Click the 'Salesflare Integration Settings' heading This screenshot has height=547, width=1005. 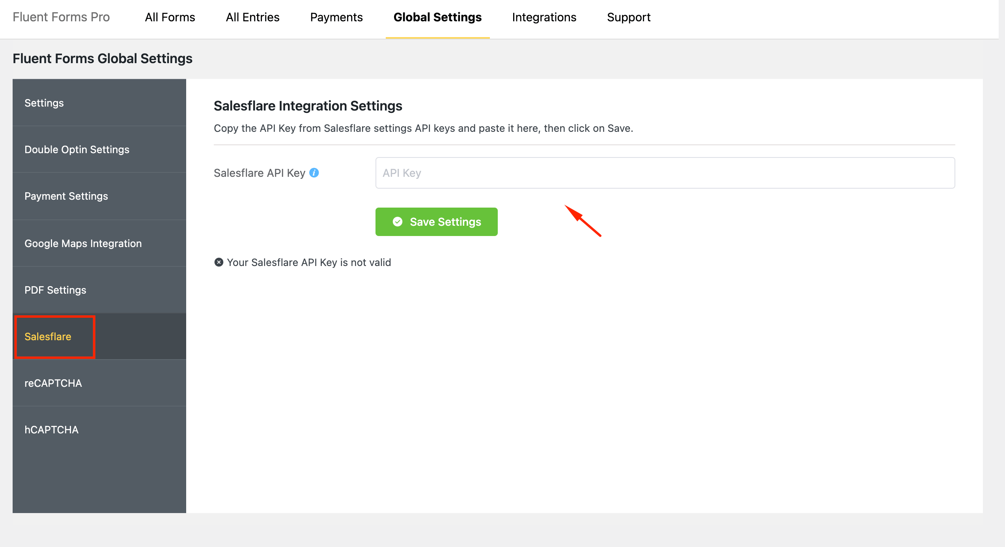point(308,106)
